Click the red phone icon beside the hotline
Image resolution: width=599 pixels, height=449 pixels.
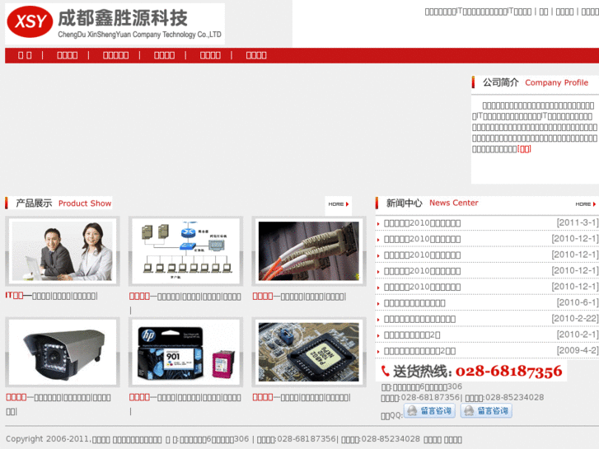tap(385, 371)
